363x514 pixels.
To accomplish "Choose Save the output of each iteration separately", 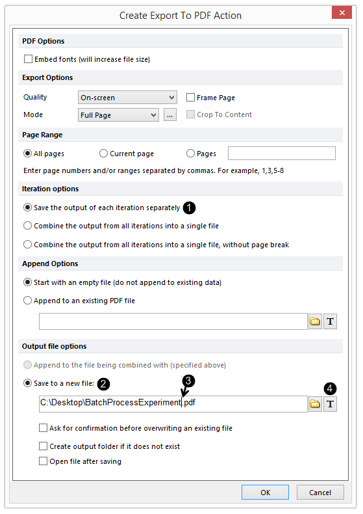I will [x=27, y=208].
